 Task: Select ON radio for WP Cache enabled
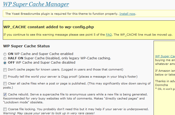[5, 54]
